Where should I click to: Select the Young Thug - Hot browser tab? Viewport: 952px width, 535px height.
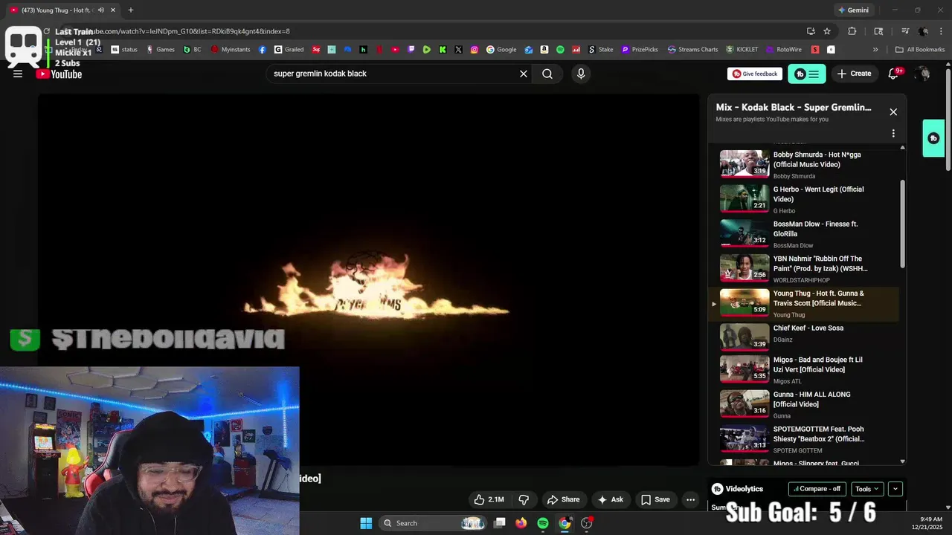[x=63, y=10]
